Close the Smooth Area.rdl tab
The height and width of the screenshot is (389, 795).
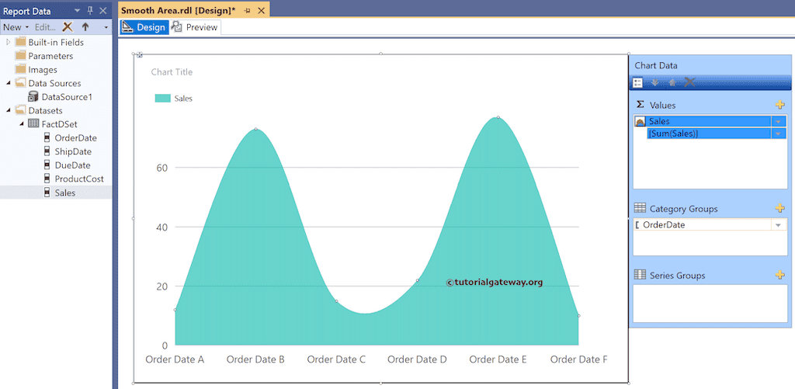tap(261, 10)
